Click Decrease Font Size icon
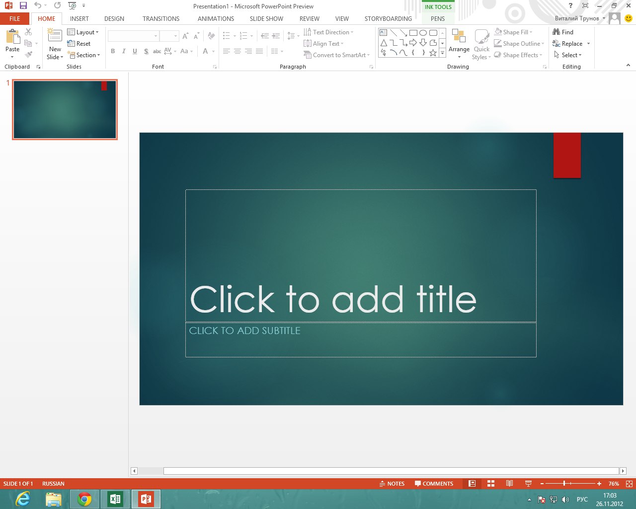 click(x=196, y=36)
